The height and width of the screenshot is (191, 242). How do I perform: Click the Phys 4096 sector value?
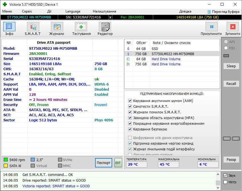tap(104, 120)
